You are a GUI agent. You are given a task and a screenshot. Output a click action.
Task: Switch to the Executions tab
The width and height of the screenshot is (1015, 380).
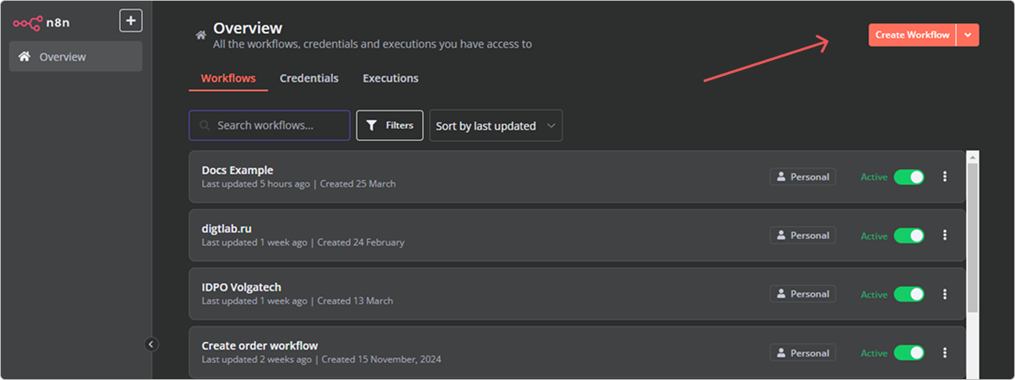pos(390,79)
